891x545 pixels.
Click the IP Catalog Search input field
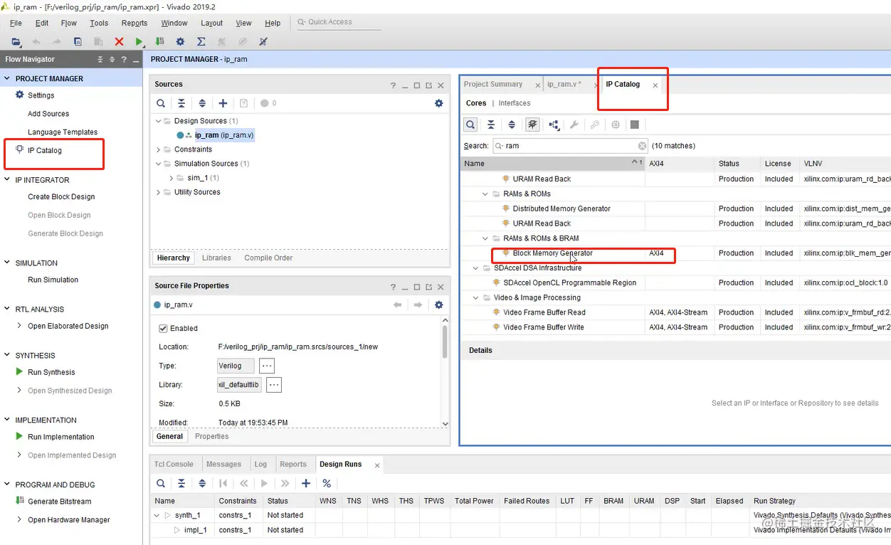(x=571, y=146)
